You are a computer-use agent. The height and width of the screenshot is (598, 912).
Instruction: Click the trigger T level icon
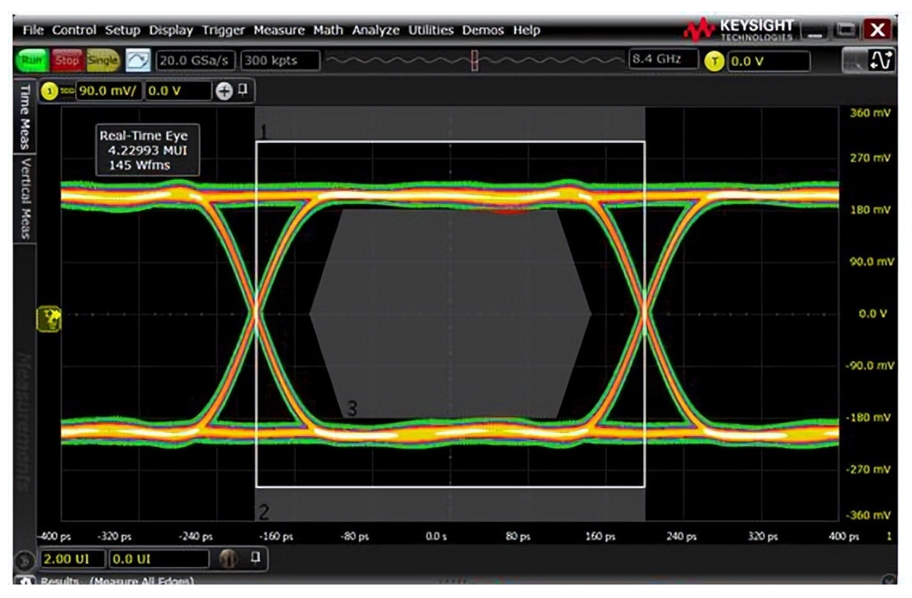715,61
